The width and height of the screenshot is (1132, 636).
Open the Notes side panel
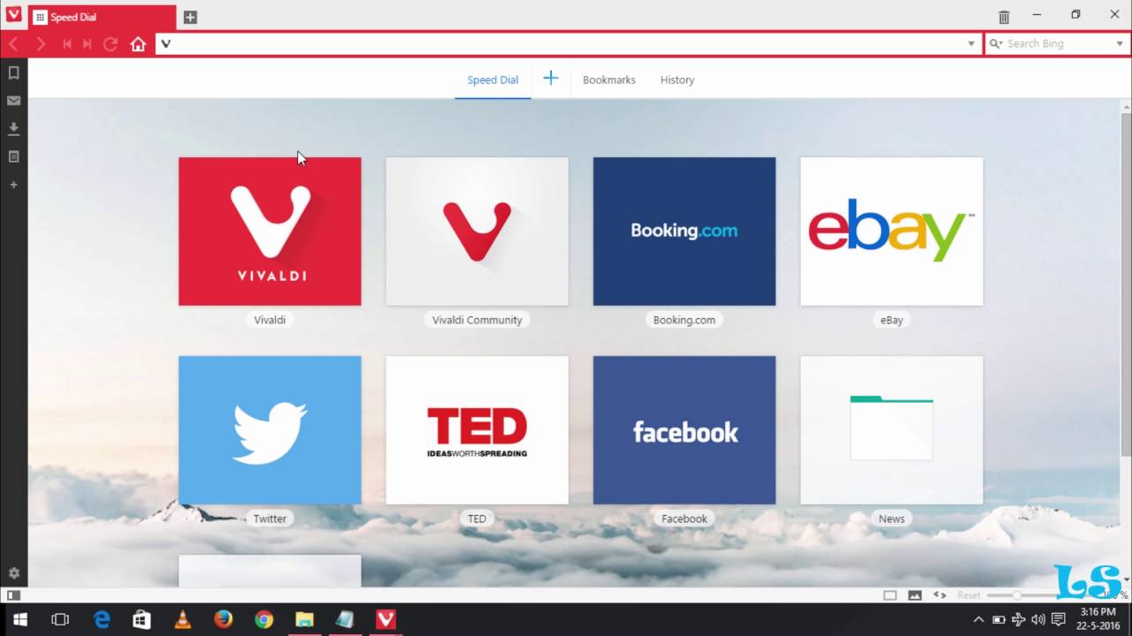13,156
